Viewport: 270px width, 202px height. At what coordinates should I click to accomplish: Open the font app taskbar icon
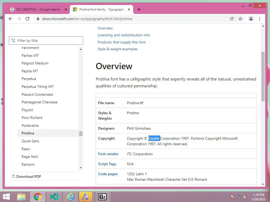tap(86, 197)
